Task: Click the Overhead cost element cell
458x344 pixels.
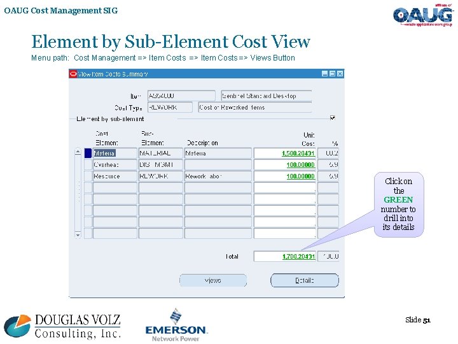Action: coord(114,165)
